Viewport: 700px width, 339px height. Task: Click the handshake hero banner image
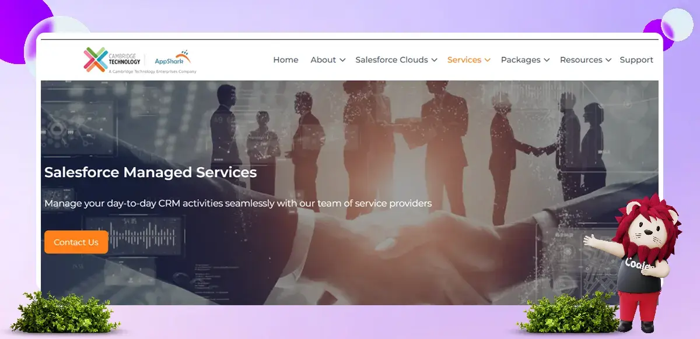pyautogui.click(x=349, y=192)
